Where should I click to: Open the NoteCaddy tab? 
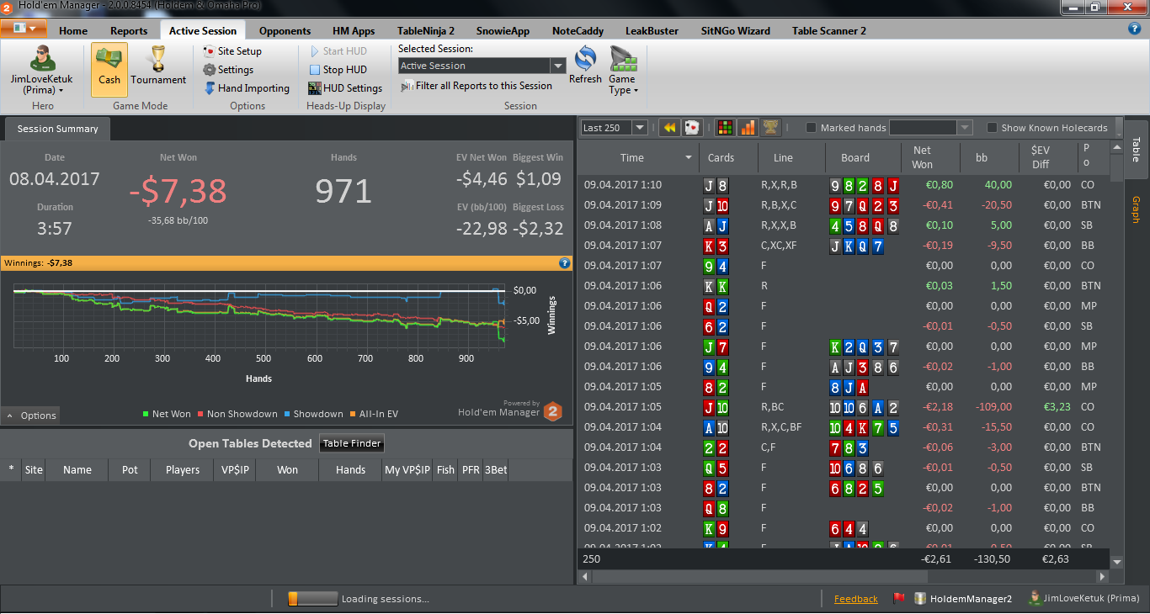(x=578, y=30)
